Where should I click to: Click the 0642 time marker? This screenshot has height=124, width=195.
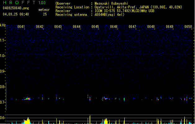tap(40, 27)
